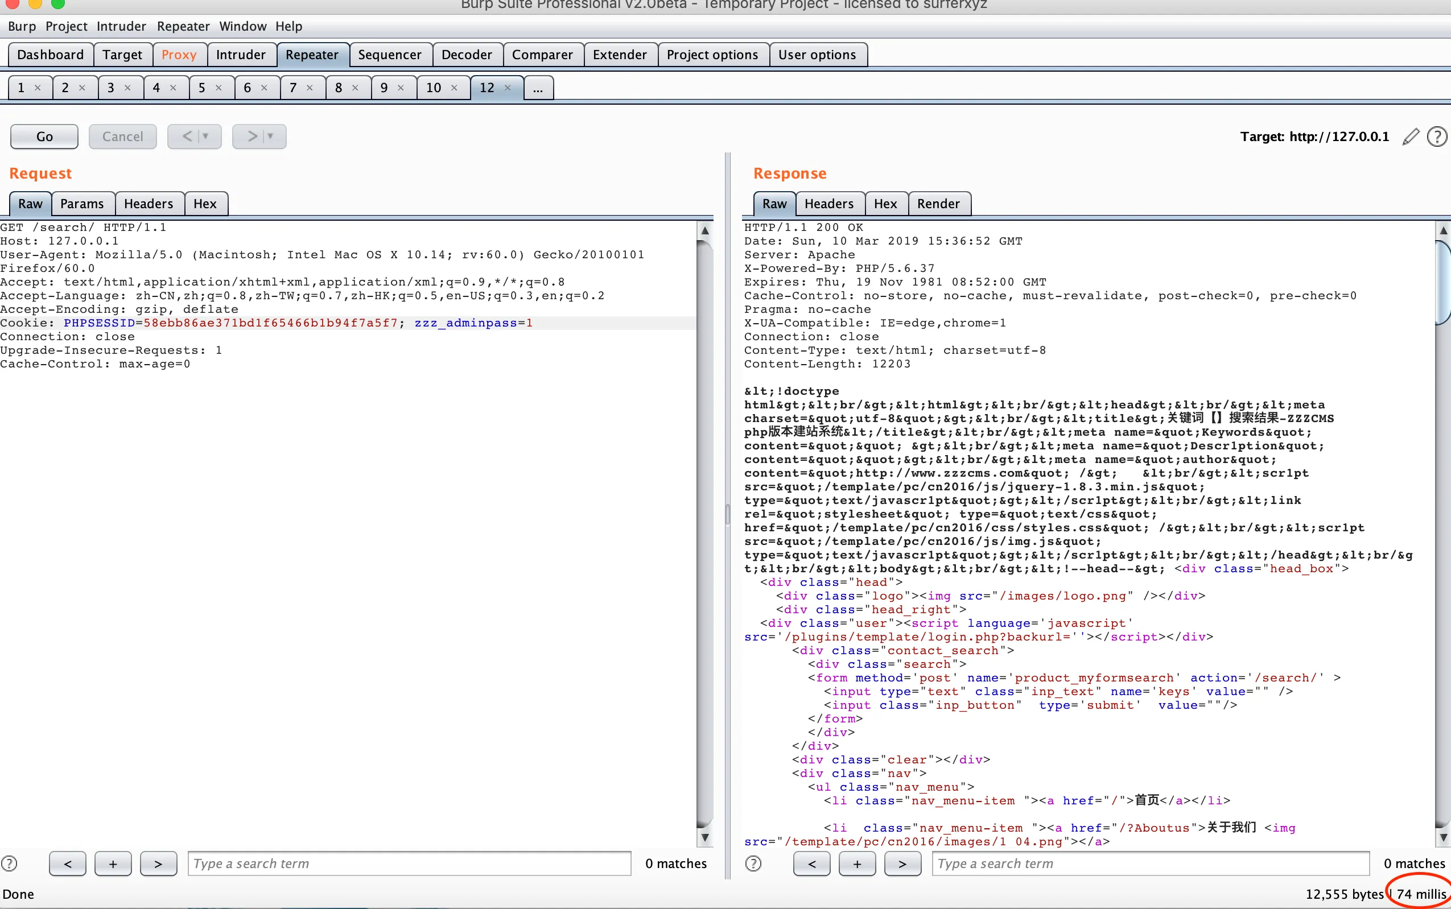The width and height of the screenshot is (1451, 909).
Task: Switch to the Intruder main tab
Action: point(241,55)
